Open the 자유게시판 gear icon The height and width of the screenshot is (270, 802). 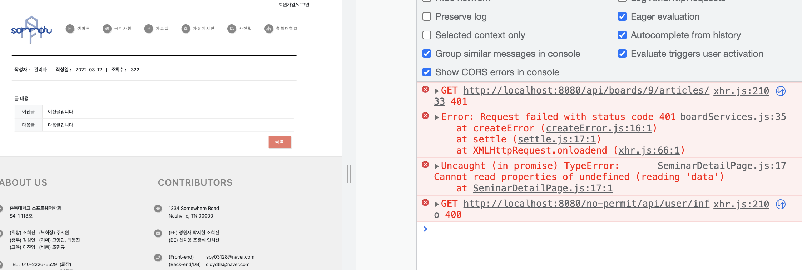pos(186,29)
